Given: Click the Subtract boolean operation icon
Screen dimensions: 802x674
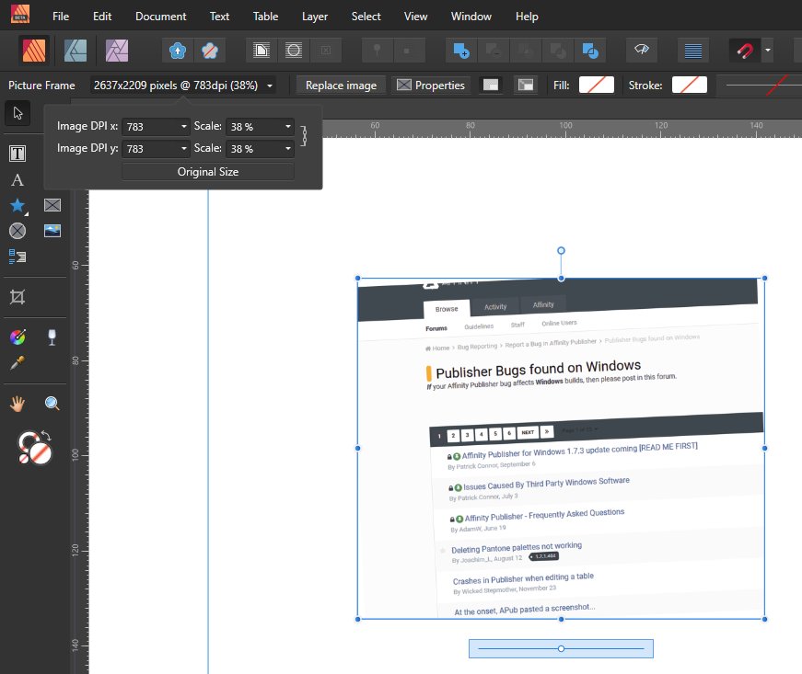Looking at the screenshot, I should pyautogui.click(x=493, y=51).
